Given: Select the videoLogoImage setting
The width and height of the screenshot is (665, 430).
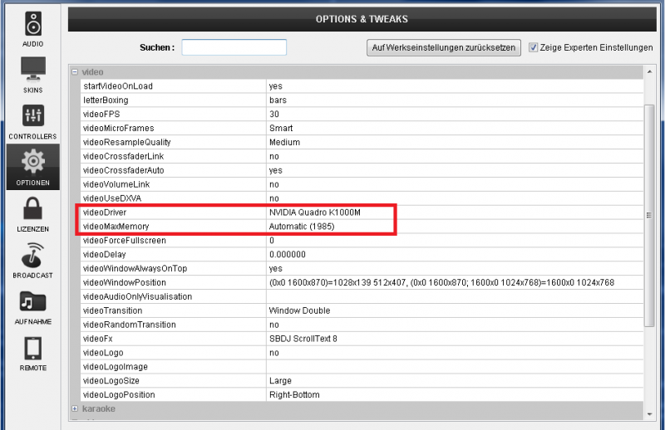Looking at the screenshot, I should [x=116, y=366].
